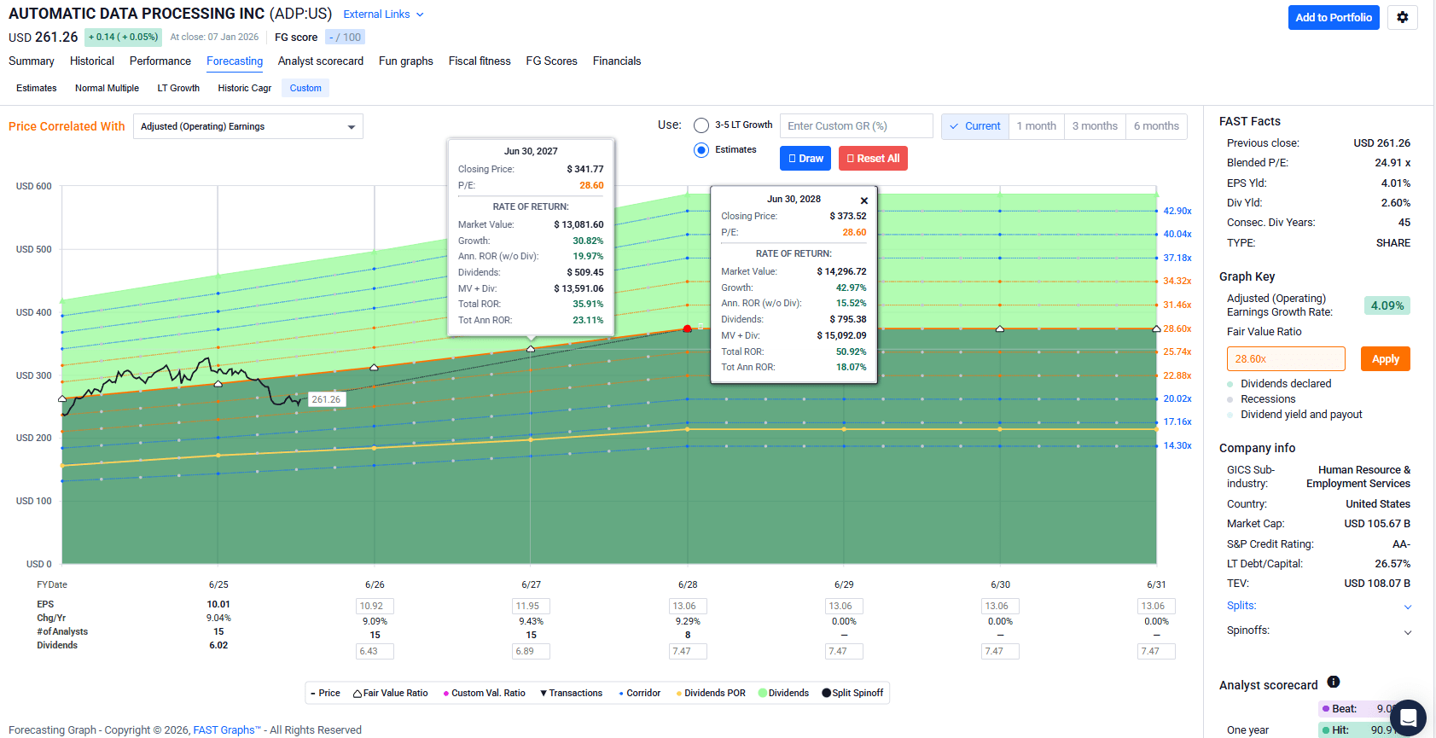This screenshot has width=1436, height=738.
Task: Click the Enter Custom GR input field
Action: 856,126
